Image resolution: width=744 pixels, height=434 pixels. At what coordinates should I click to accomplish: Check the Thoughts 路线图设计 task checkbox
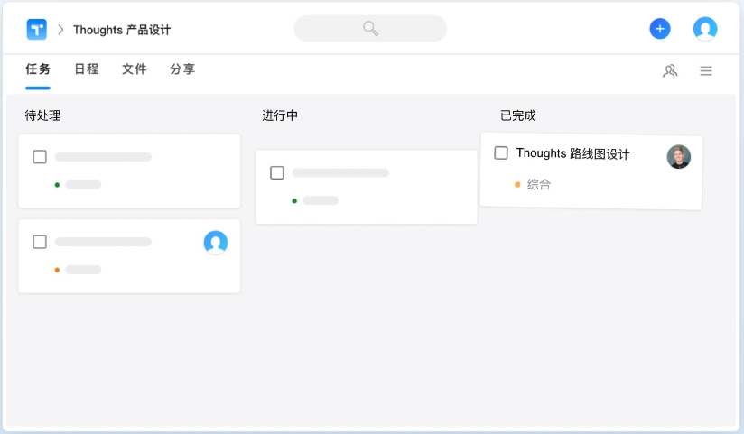[x=501, y=153]
